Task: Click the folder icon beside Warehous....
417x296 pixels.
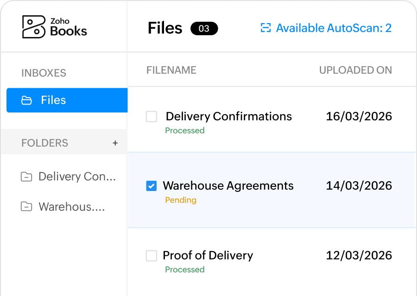Action: tap(26, 207)
